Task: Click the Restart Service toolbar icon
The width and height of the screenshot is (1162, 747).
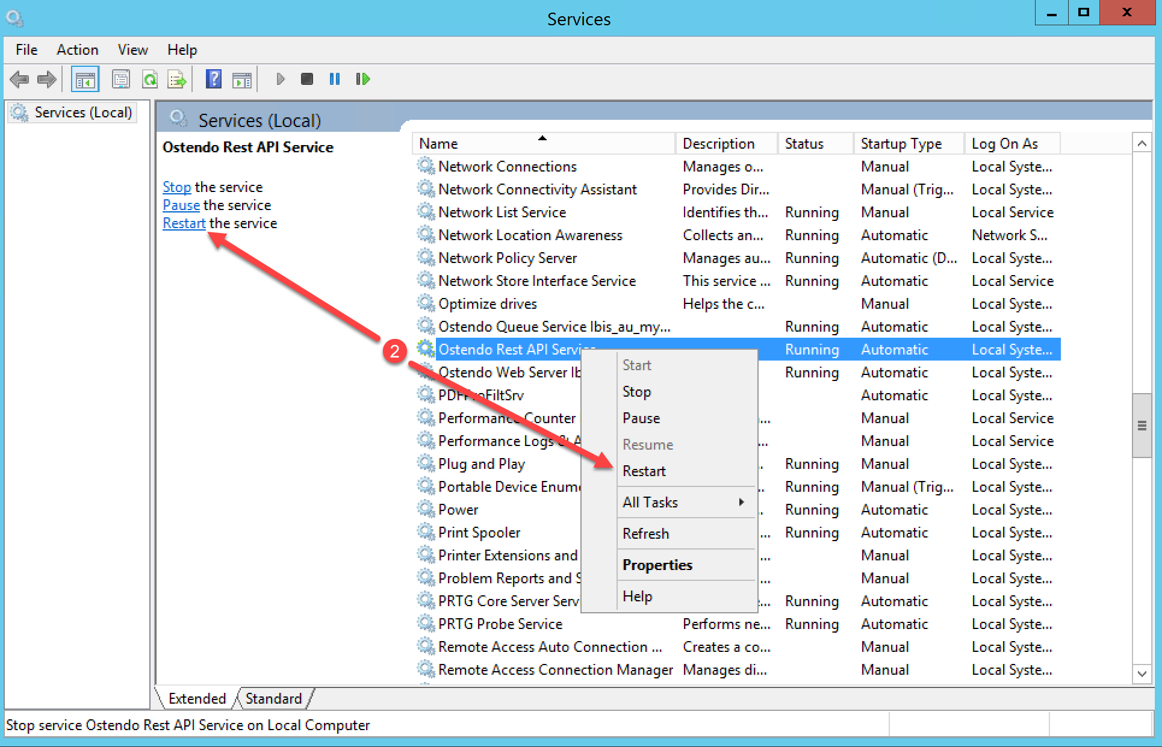Action: pyautogui.click(x=362, y=79)
